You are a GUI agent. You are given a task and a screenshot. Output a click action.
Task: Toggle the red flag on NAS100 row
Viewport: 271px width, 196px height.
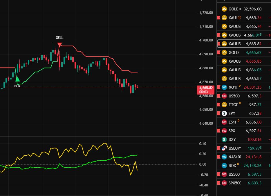point(219,157)
